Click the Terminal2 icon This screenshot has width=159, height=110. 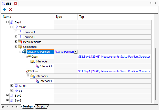tap(20, 37)
